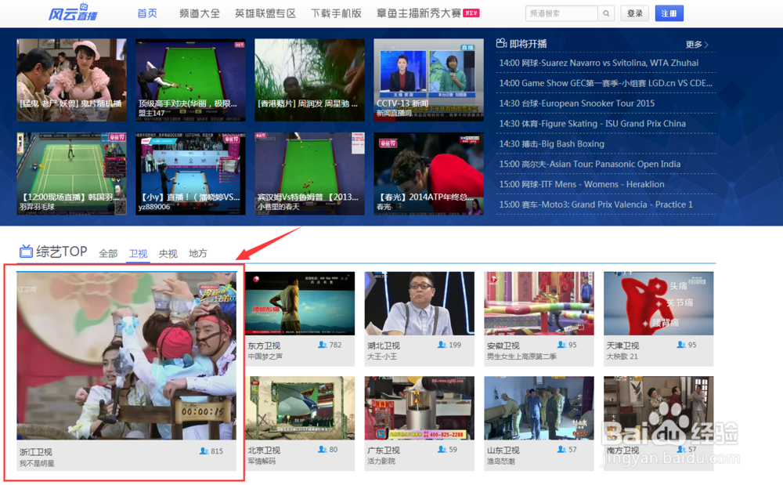The width and height of the screenshot is (783, 485).
Task: Open 山东卫视 video thumbnail
Action: point(539,408)
